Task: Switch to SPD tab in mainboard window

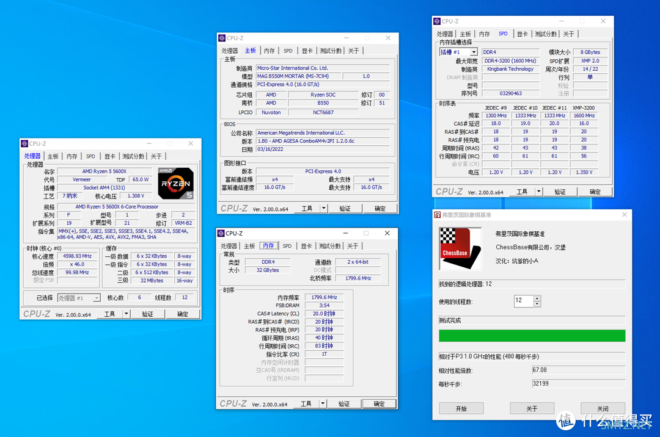Action: 288,51
